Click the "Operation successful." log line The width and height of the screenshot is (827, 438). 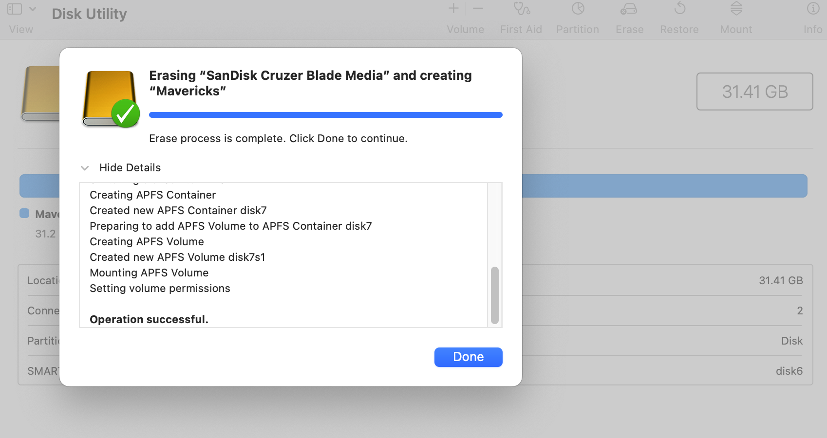(x=149, y=319)
